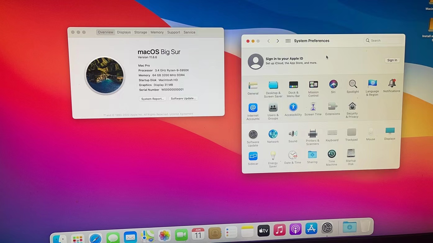Switch to the Displays tab
The width and height of the screenshot is (433, 243).
(x=124, y=32)
